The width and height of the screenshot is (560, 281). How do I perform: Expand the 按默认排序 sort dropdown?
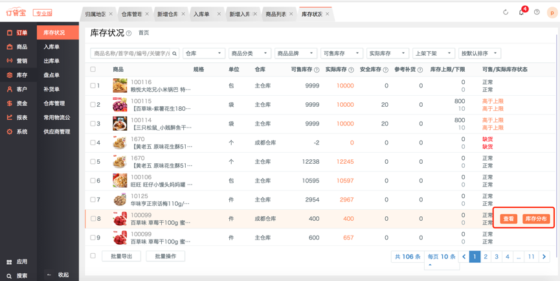coord(479,54)
